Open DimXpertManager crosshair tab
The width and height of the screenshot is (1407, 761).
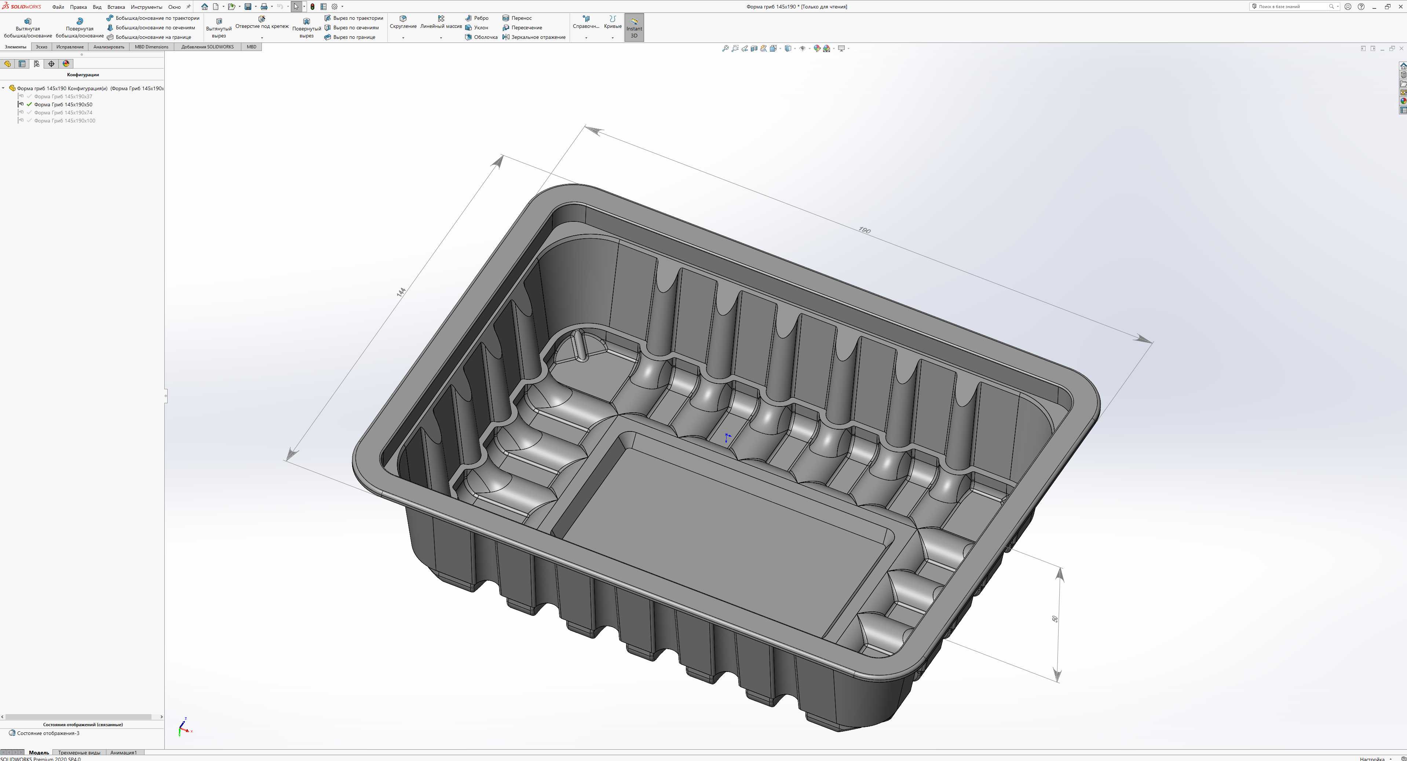point(51,64)
